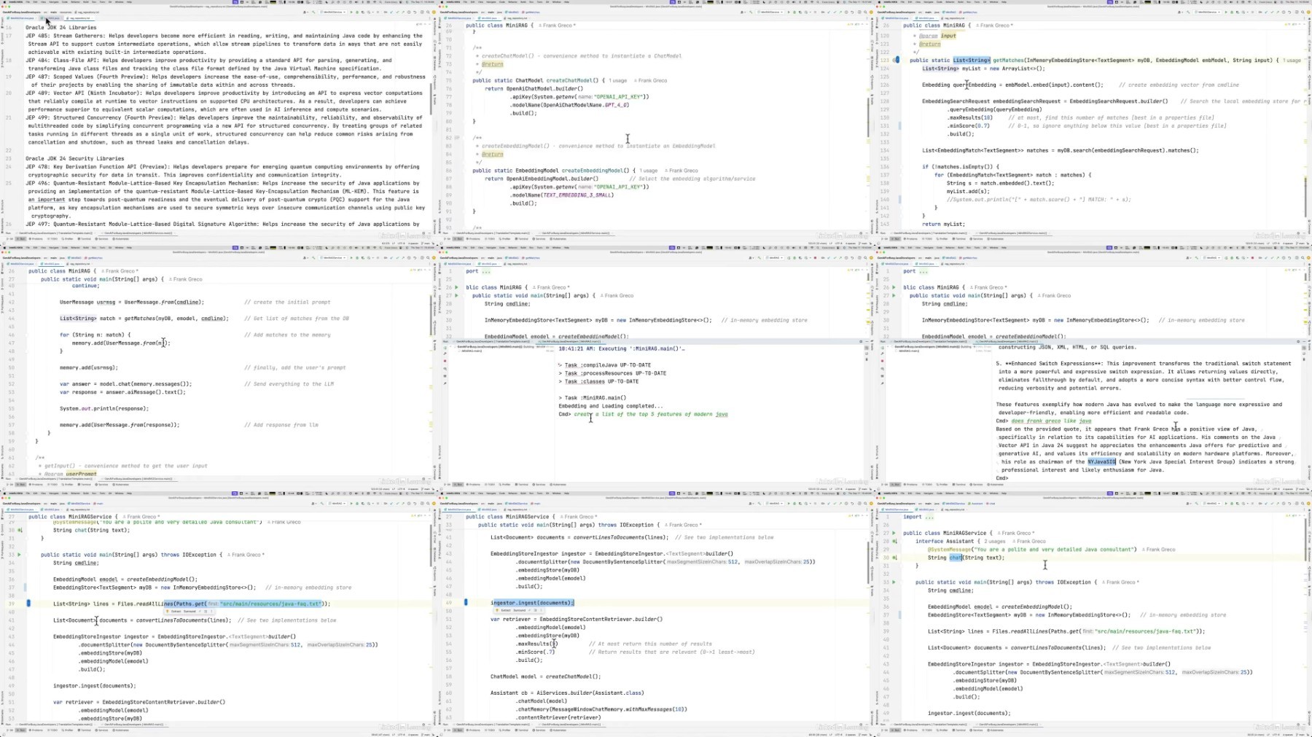Run gutter arrow line 26 in middle-right frame
Screen dimensions: 1312x737
894,287
